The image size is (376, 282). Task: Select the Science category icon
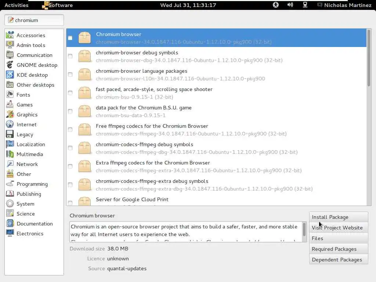tap(10, 213)
